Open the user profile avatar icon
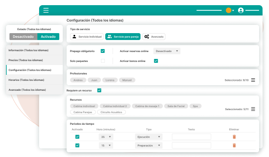Screen dimensions: 269x157 (241, 10)
